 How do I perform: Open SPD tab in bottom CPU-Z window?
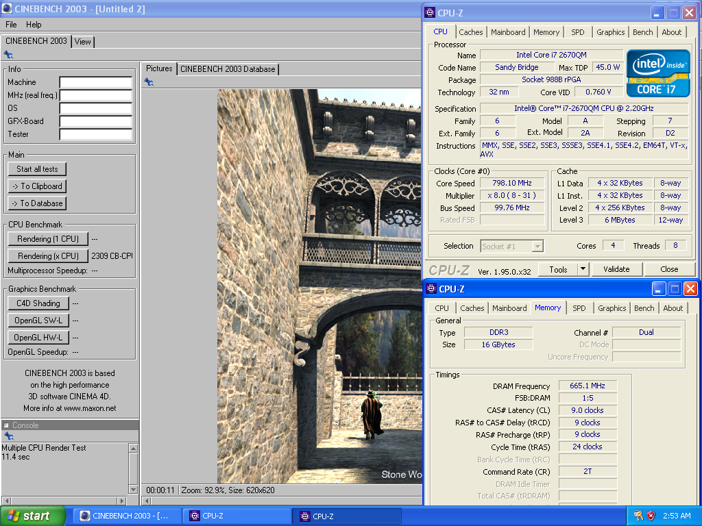(x=579, y=308)
